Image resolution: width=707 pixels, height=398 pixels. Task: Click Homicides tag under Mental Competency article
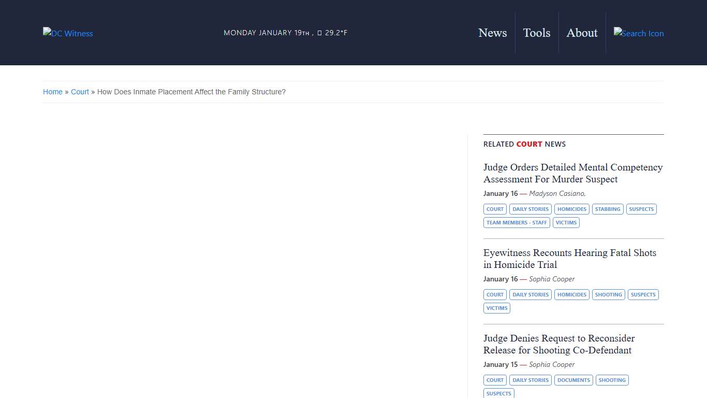[x=572, y=209]
